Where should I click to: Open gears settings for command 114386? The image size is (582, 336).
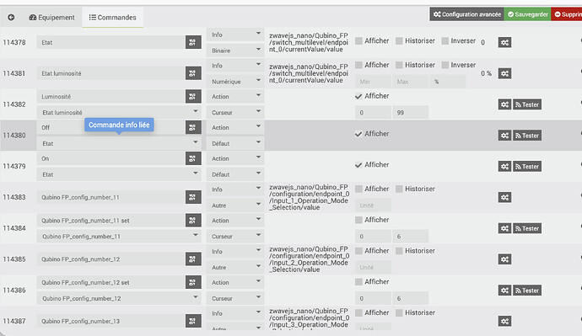(504, 290)
